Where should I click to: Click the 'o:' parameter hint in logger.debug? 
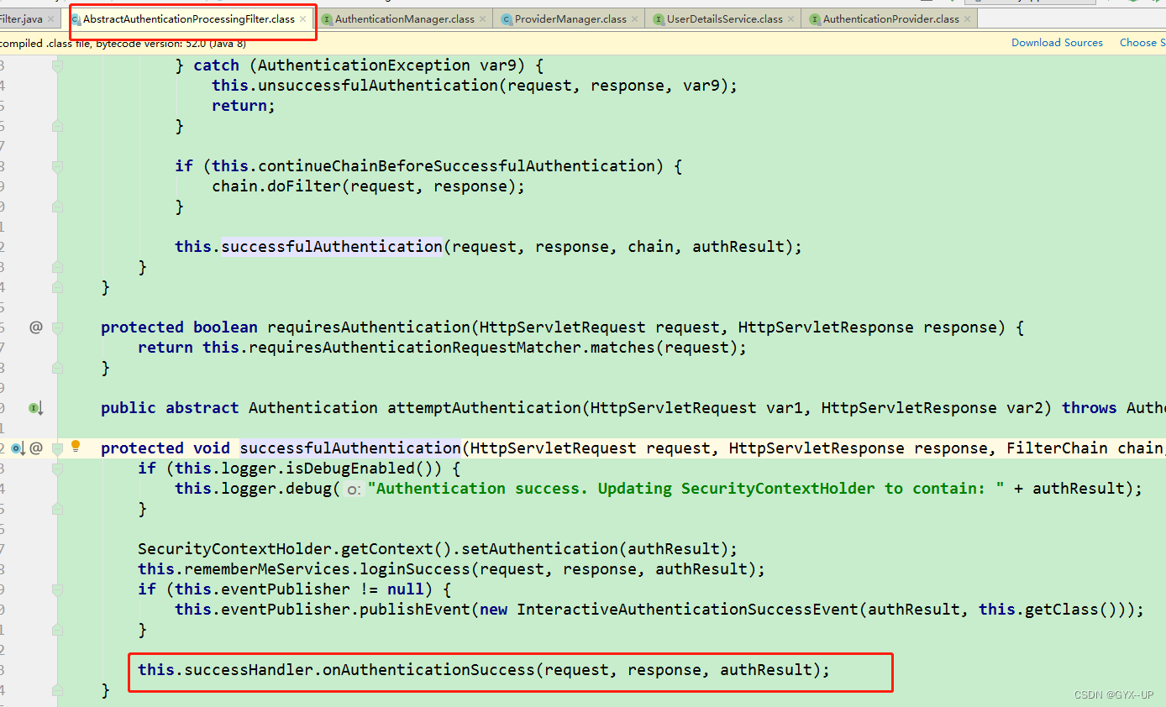(x=354, y=490)
